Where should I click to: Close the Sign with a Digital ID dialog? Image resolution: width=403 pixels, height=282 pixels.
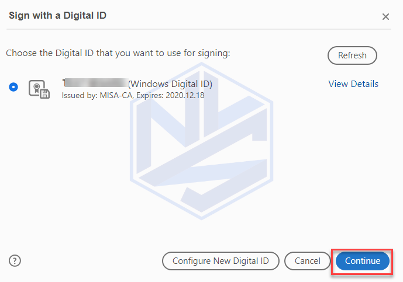[x=385, y=17]
